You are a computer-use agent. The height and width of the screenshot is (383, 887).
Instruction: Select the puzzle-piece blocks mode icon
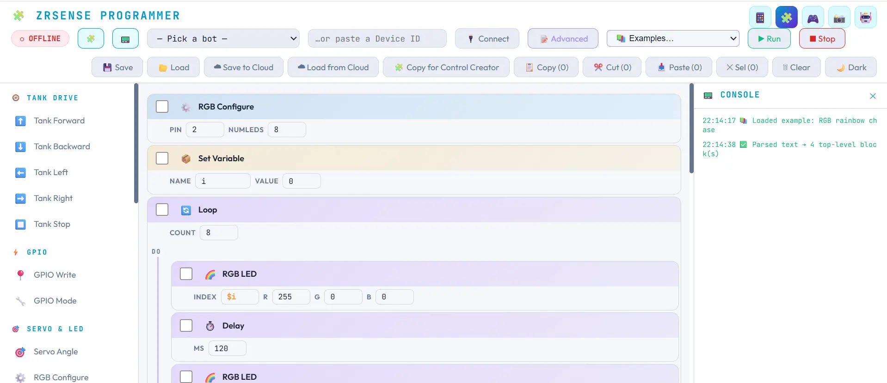pyautogui.click(x=786, y=18)
